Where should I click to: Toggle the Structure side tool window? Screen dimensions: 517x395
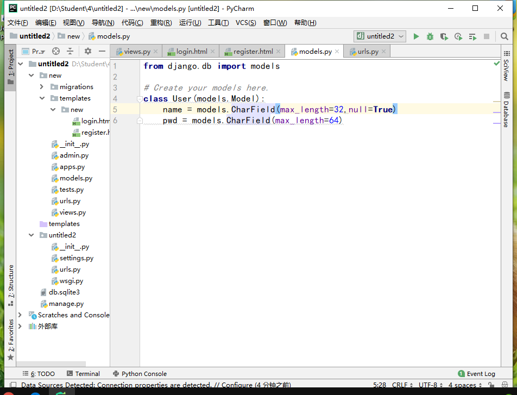11,281
